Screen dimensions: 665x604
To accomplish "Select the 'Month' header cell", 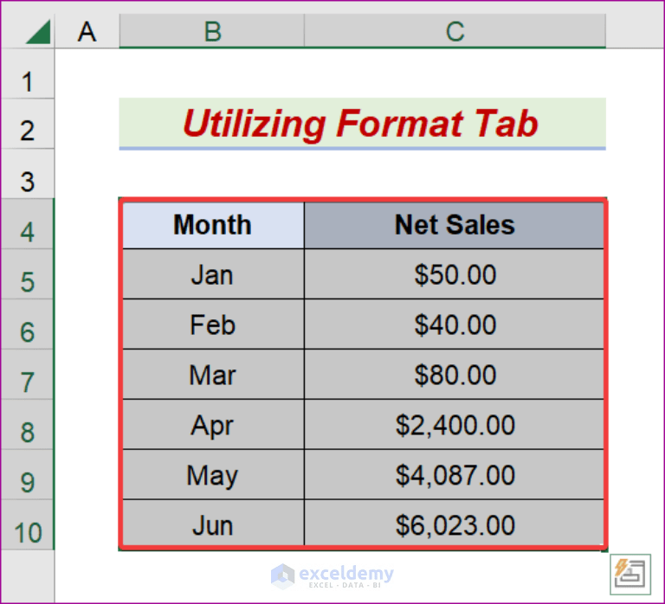I will (x=212, y=224).
